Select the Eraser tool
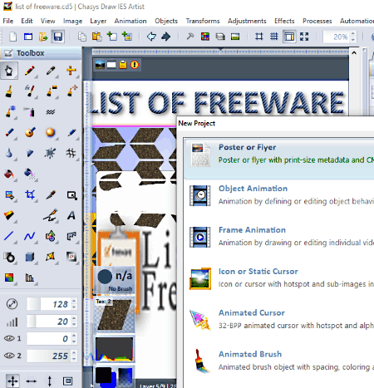 9,215
